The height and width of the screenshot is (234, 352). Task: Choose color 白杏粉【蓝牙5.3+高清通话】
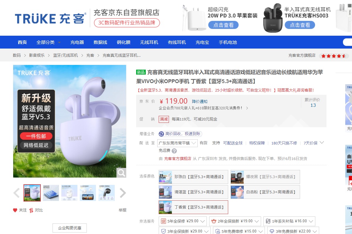point(265,192)
